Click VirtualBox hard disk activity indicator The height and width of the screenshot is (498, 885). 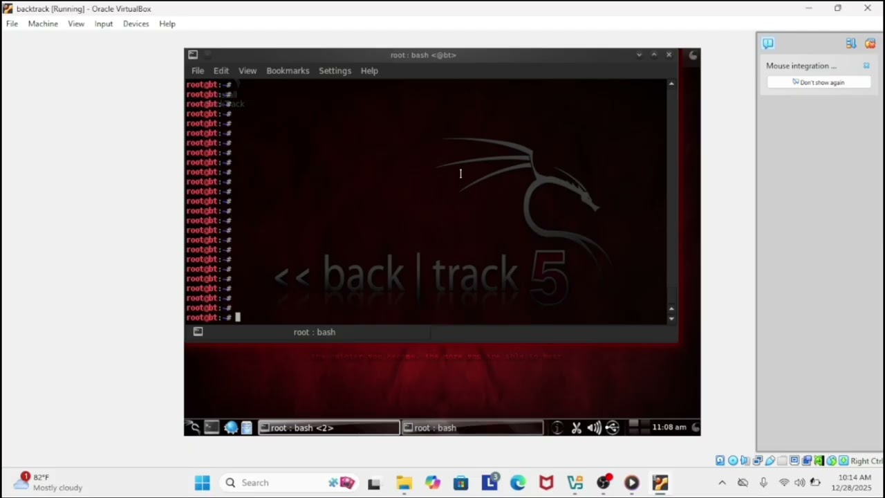[720, 461]
